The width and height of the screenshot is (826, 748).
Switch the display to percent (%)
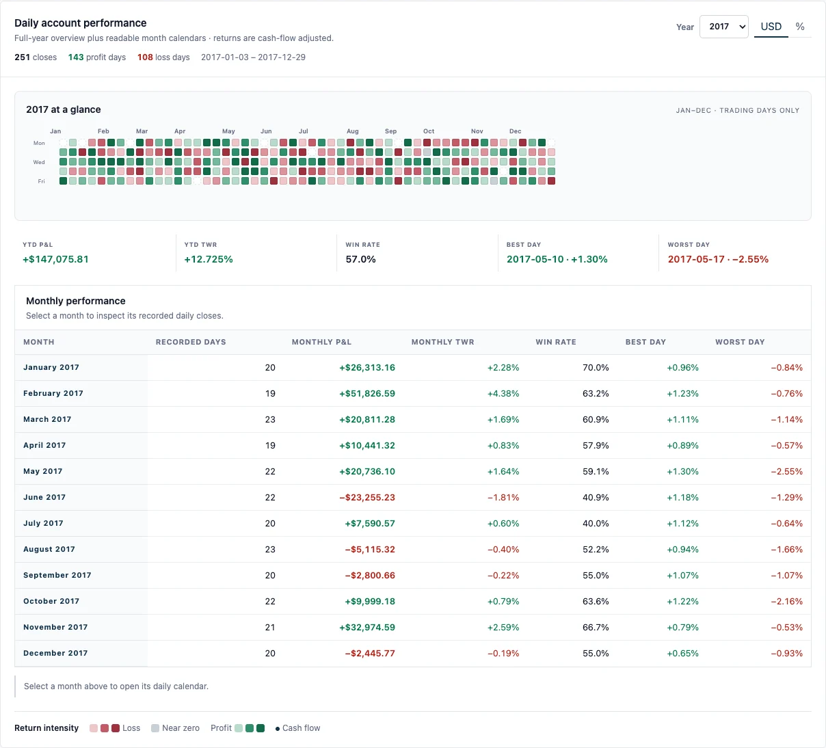(x=800, y=27)
